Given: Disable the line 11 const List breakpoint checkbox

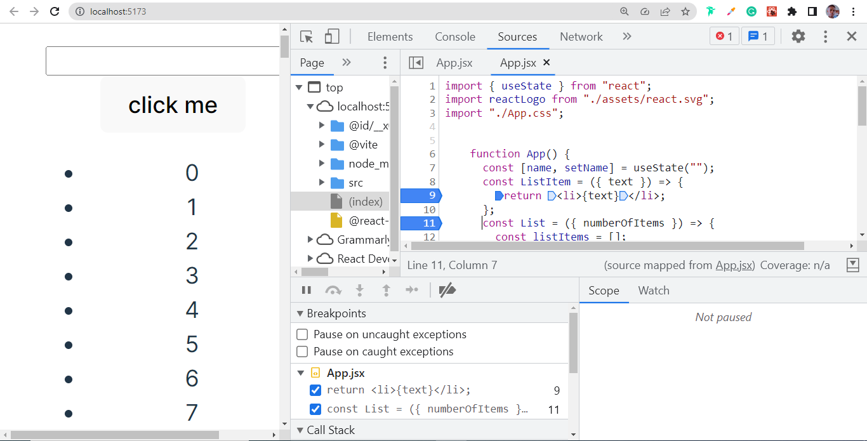Looking at the screenshot, I should coord(315,409).
